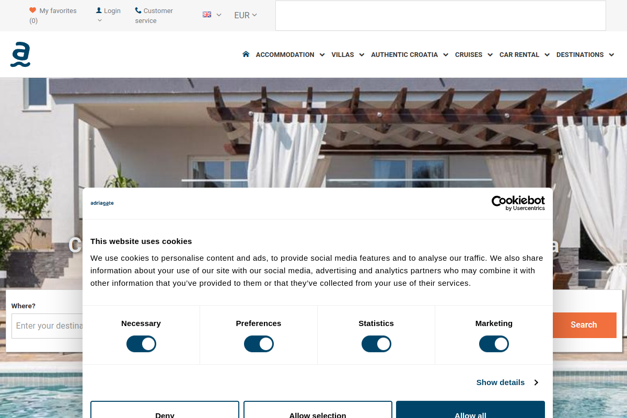Expand the Car Rental menu chevron
627x418 pixels.
(547, 55)
